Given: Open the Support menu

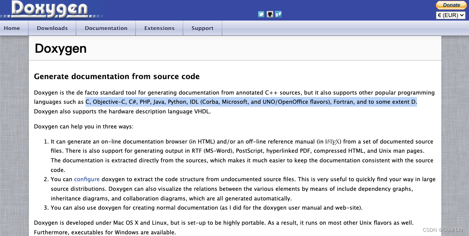Looking at the screenshot, I should pyautogui.click(x=202, y=28).
